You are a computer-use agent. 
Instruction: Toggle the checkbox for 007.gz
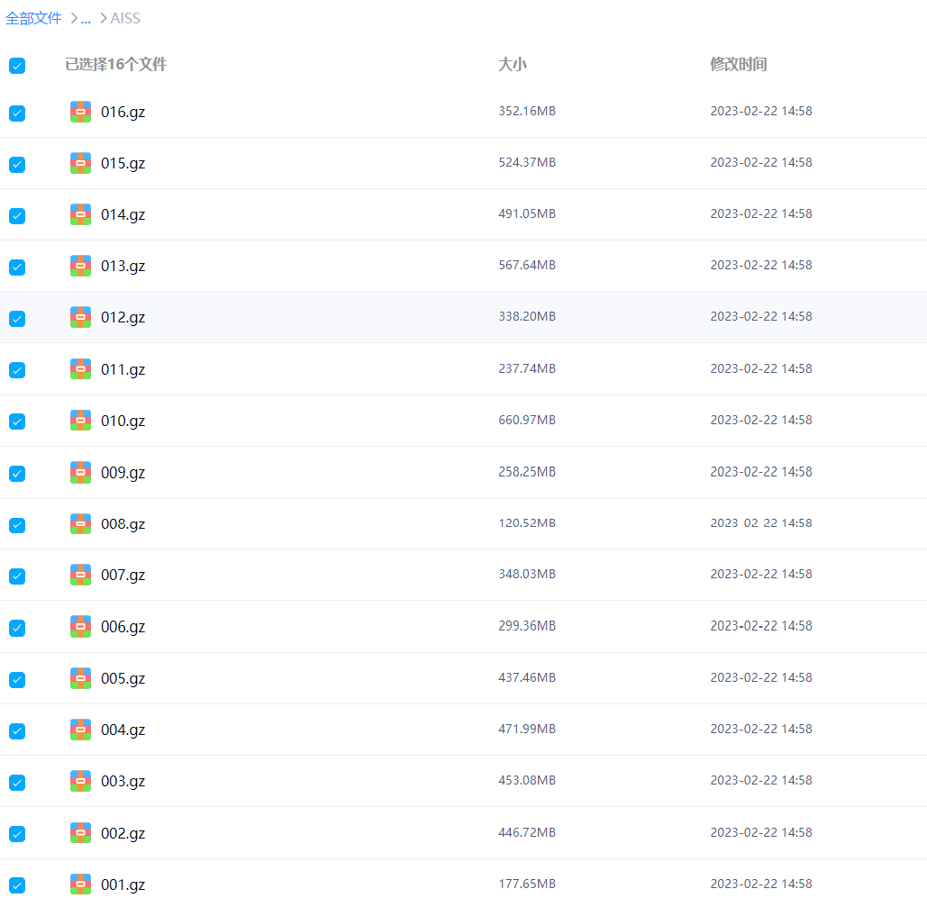[17, 576]
